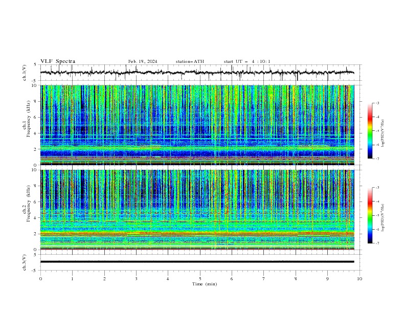Click the ch.1 PSD color bar
405x313 pixels.
pyautogui.click(x=370, y=131)
